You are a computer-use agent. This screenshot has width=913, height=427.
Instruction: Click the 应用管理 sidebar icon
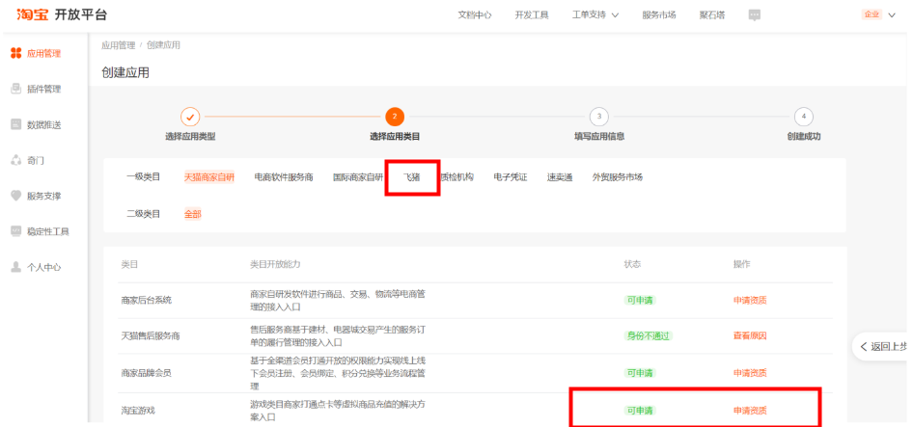(16, 54)
